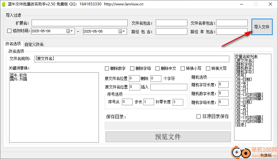Select [目录] in variable list
The image size is (278, 159).
241,125
